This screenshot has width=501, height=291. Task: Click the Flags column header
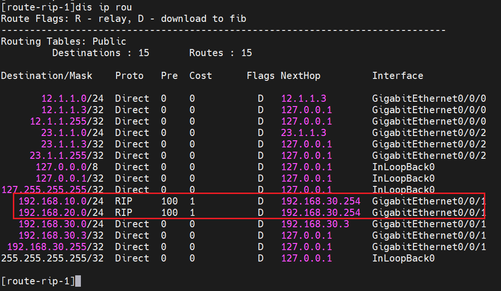(x=260, y=76)
